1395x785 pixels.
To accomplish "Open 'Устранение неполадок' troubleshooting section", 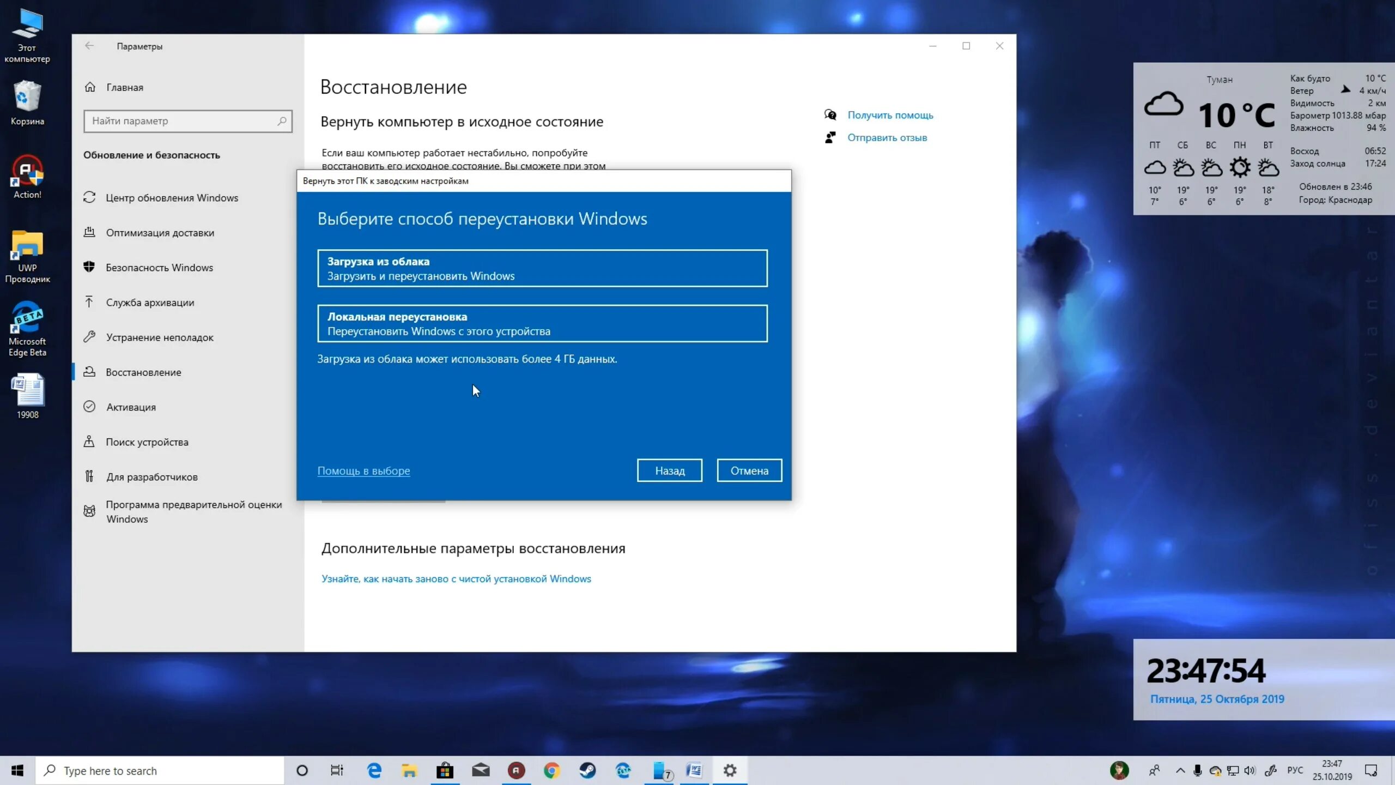I will coord(160,337).
